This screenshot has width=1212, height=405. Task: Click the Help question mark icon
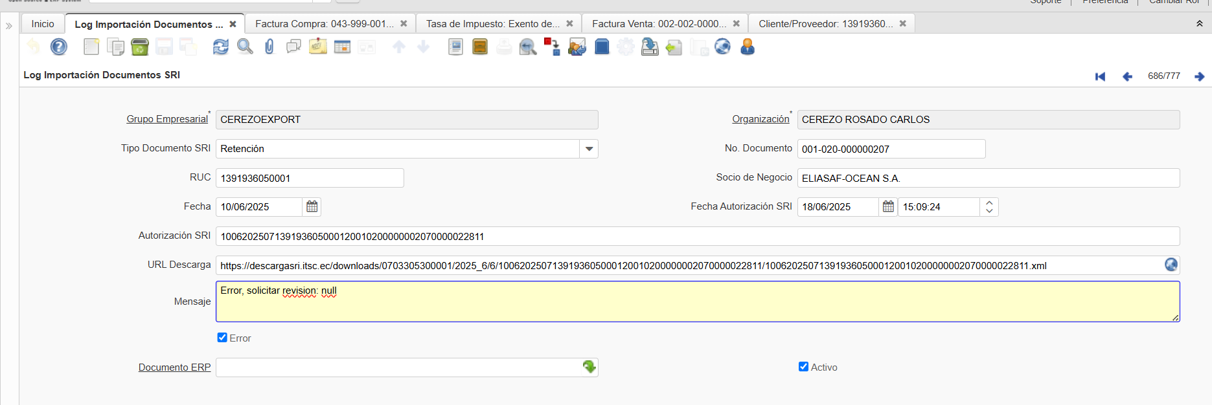tap(59, 47)
